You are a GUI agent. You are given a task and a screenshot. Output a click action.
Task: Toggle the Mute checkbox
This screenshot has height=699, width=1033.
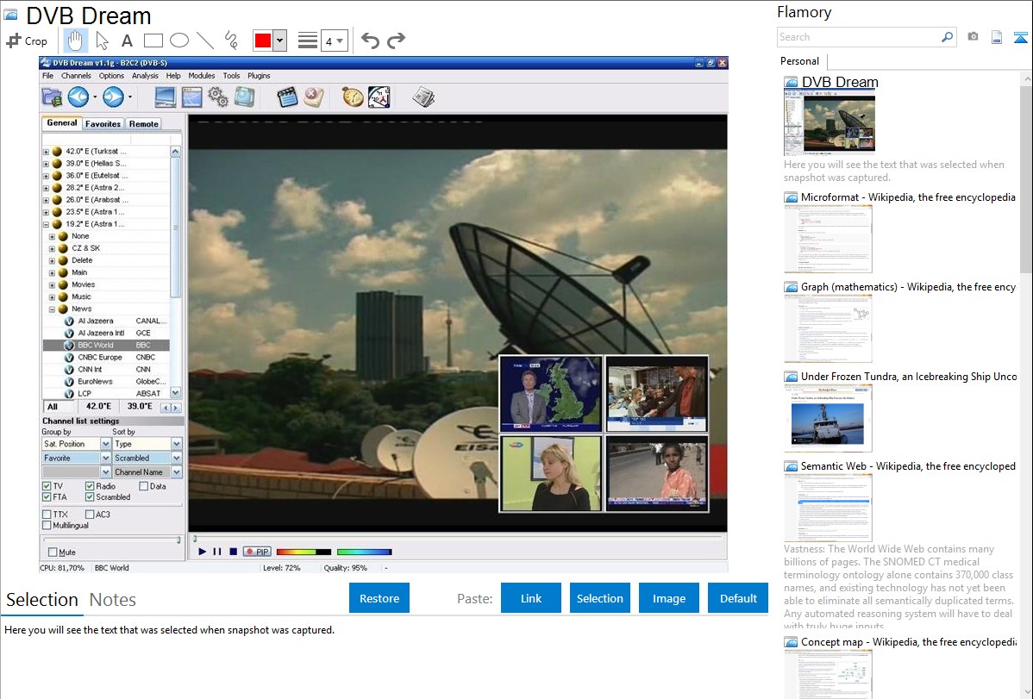click(x=53, y=552)
